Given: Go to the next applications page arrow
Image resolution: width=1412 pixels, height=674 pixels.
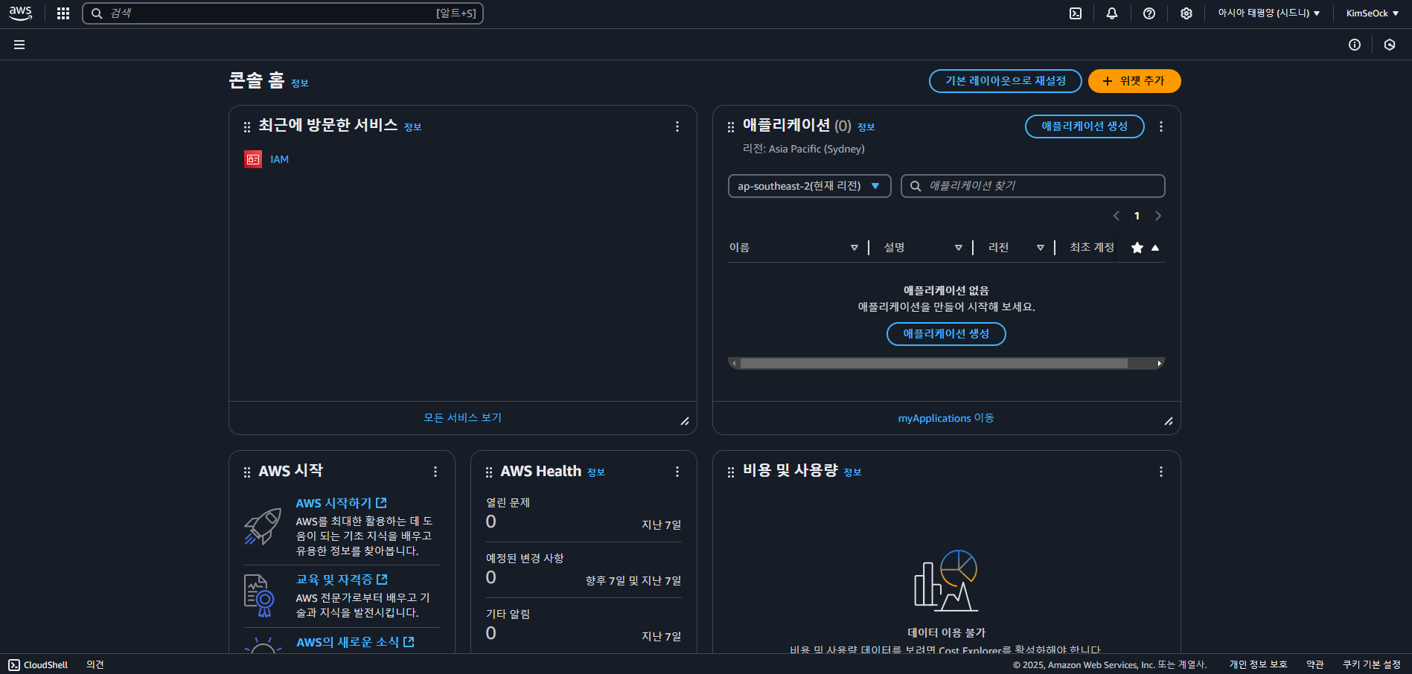Looking at the screenshot, I should coord(1158,216).
